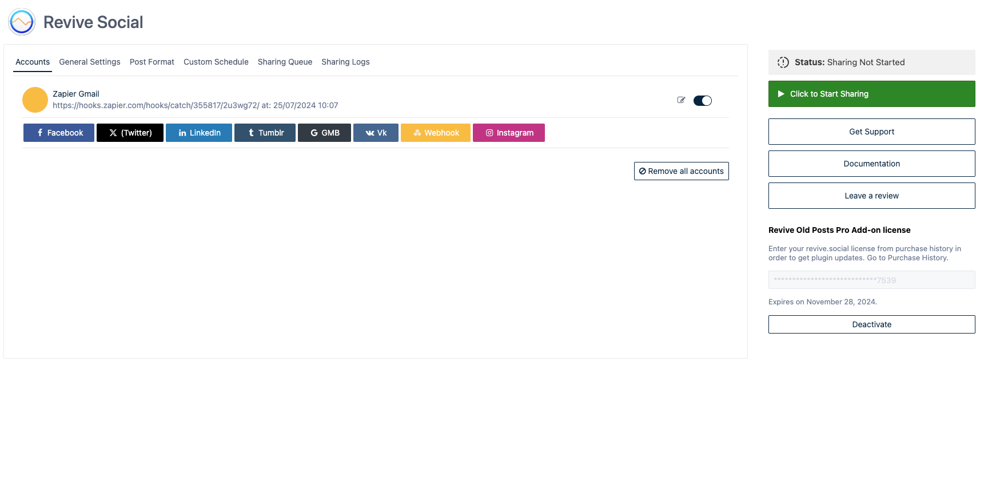This screenshot has height=484, width=988.
Task: Click the license key input field
Action: 871,280
